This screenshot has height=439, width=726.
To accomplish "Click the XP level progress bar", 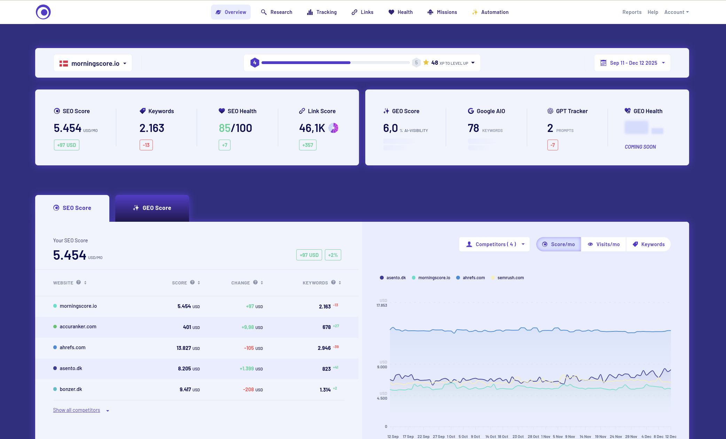I will tap(335, 63).
